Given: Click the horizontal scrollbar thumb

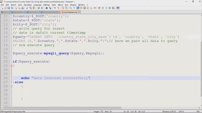Looking at the screenshot, I should coord(62,108).
